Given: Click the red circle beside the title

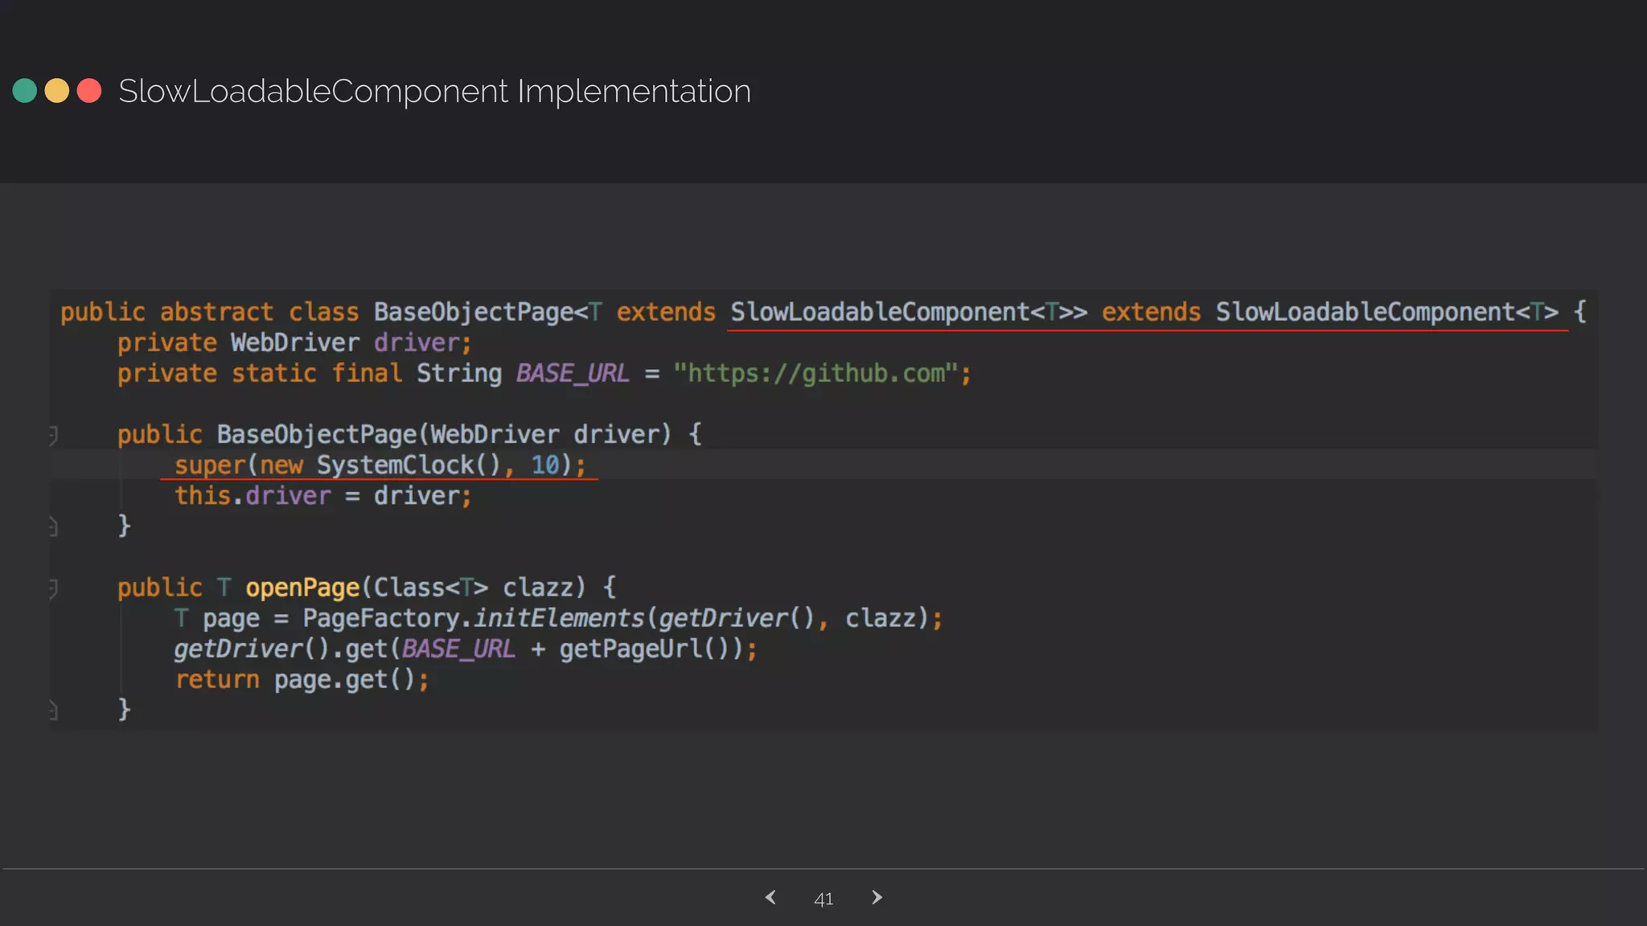Looking at the screenshot, I should tap(89, 91).
